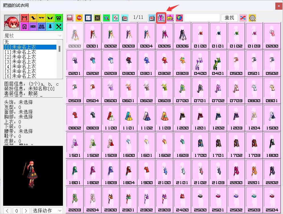Click the red-haired character portrait icon
Image resolution: width=283 pixels, height=214 pixels.
[x=12, y=22]
